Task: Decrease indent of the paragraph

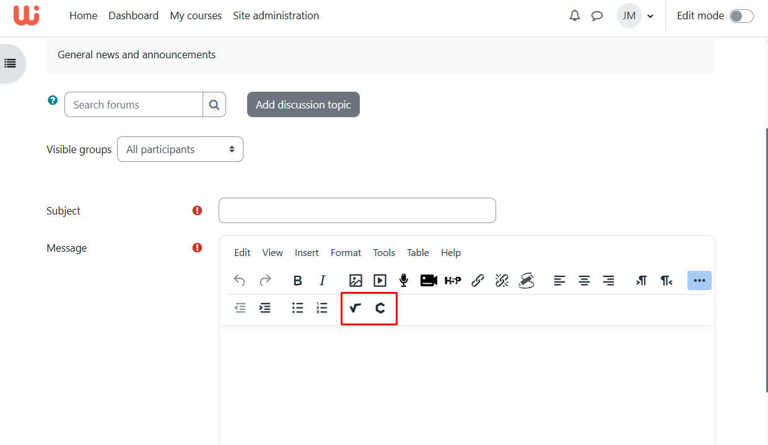Action: coord(240,308)
